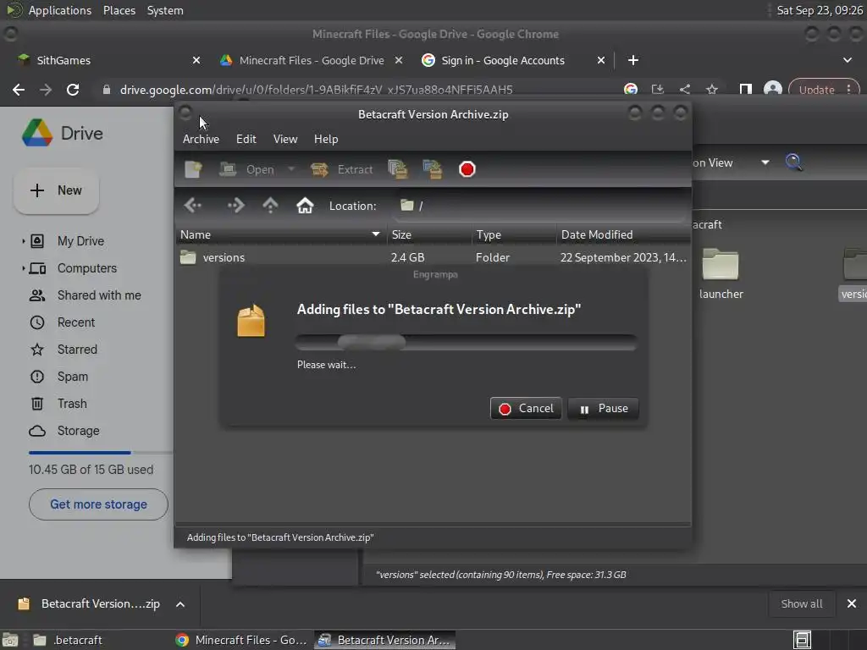Click the add files icon in toolbar
This screenshot has width=867, height=650.
coord(398,169)
